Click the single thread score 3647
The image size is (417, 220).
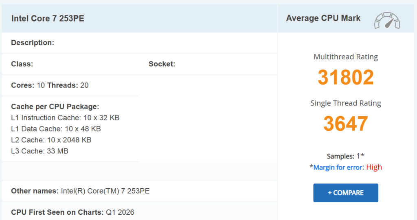(x=345, y=124)
